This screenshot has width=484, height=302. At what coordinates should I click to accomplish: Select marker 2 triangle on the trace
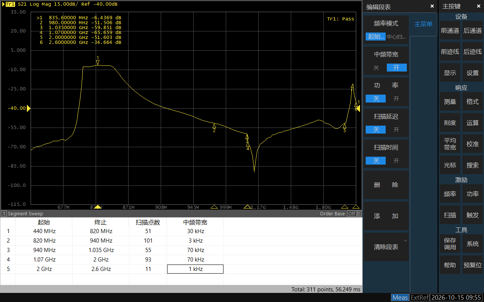click(x=214, y=126)
